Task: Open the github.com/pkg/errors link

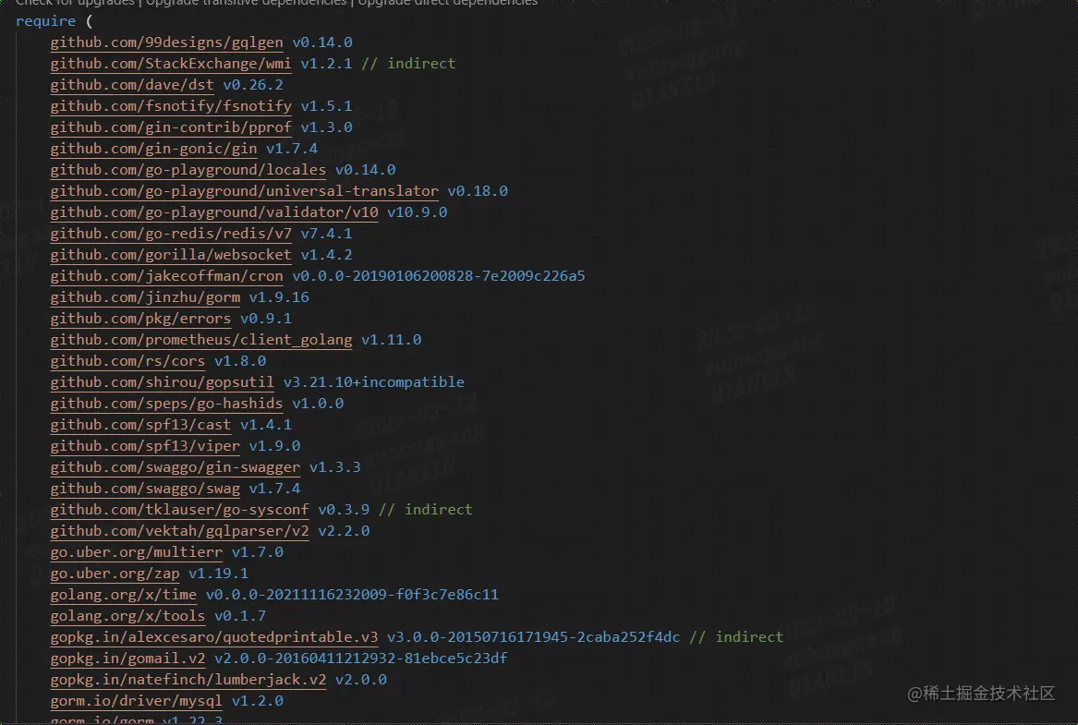Action: point(140,319)
